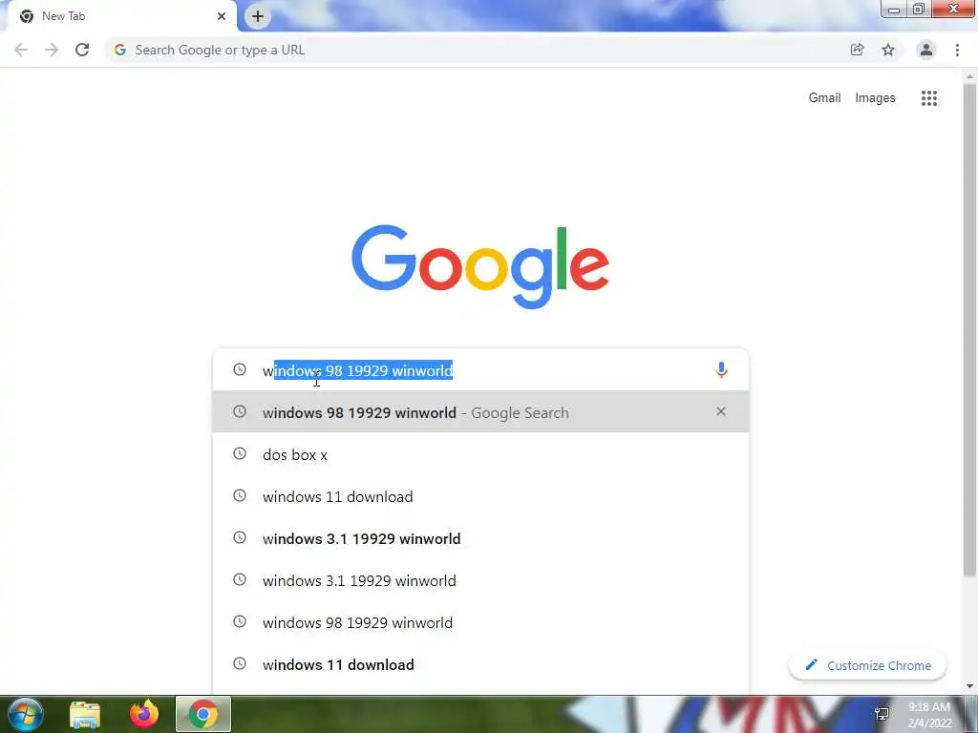
Task: Open the Chrome profile avatar menu
Action: pyautogui.click(x=926, y=50)
